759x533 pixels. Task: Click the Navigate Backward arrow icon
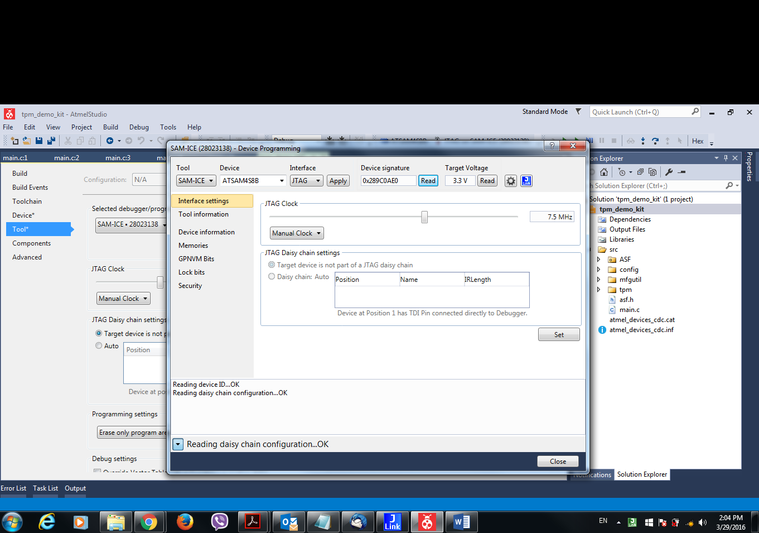pyautogui.click(x=110, y=141)
